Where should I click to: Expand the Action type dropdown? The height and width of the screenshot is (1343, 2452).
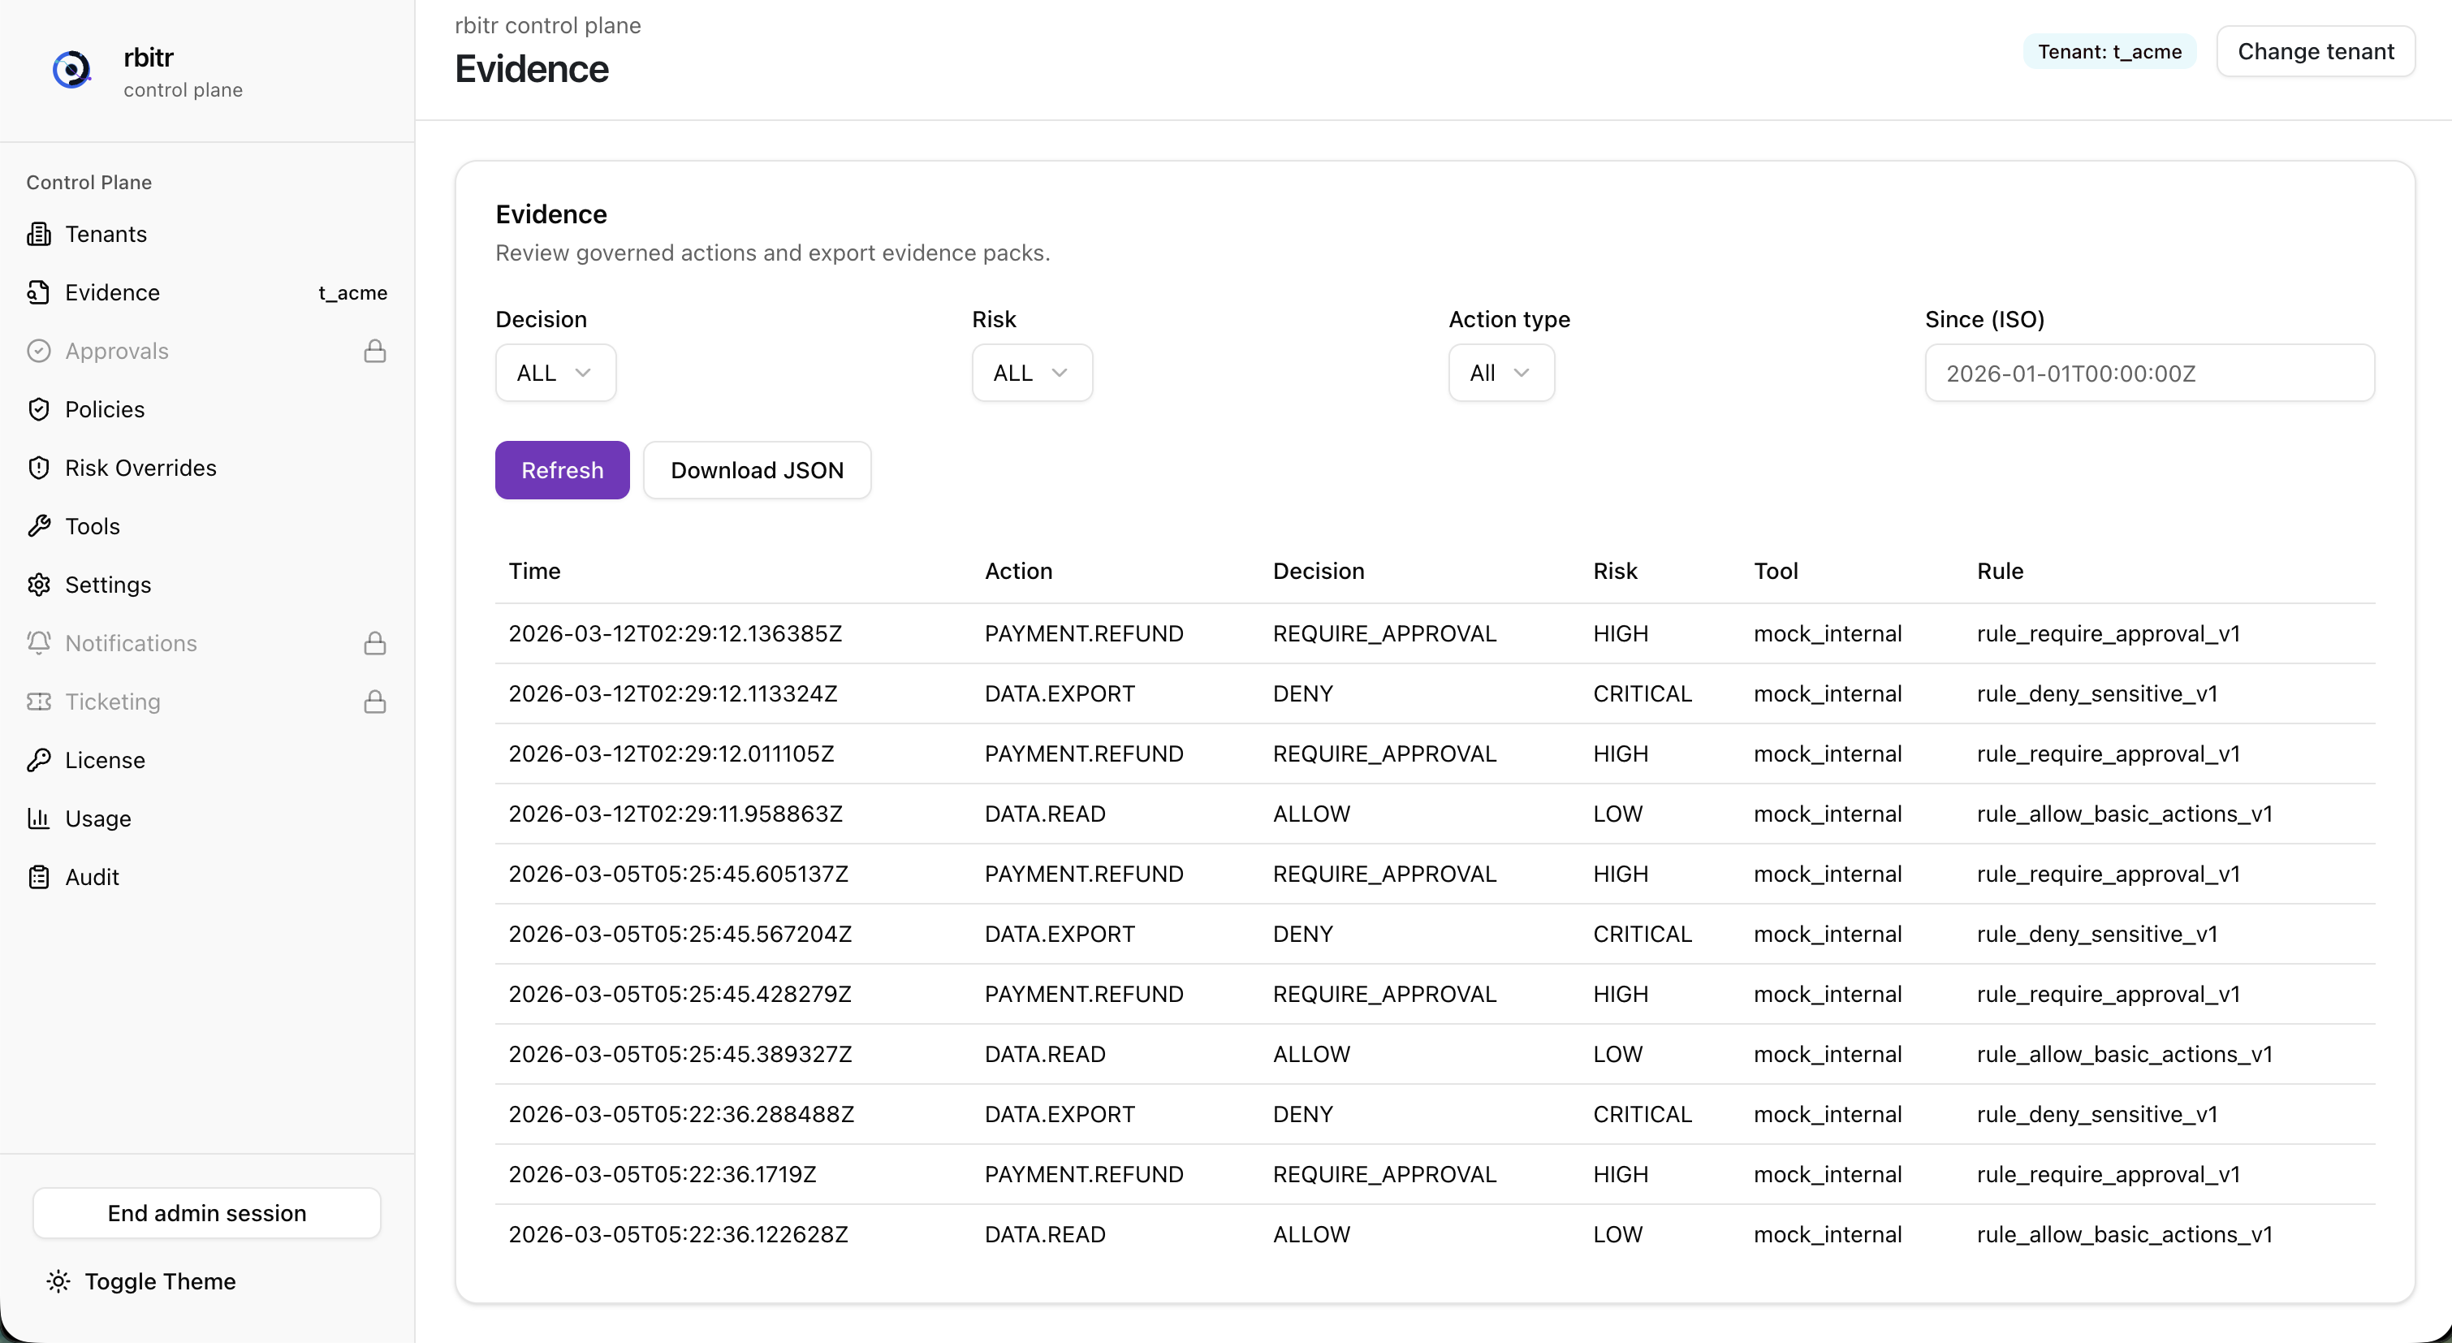point(1500,374)
